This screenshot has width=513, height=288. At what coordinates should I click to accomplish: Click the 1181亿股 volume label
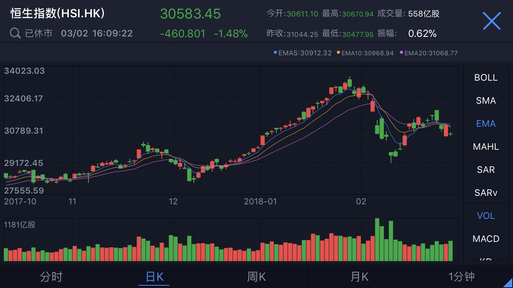coord(19,225)
